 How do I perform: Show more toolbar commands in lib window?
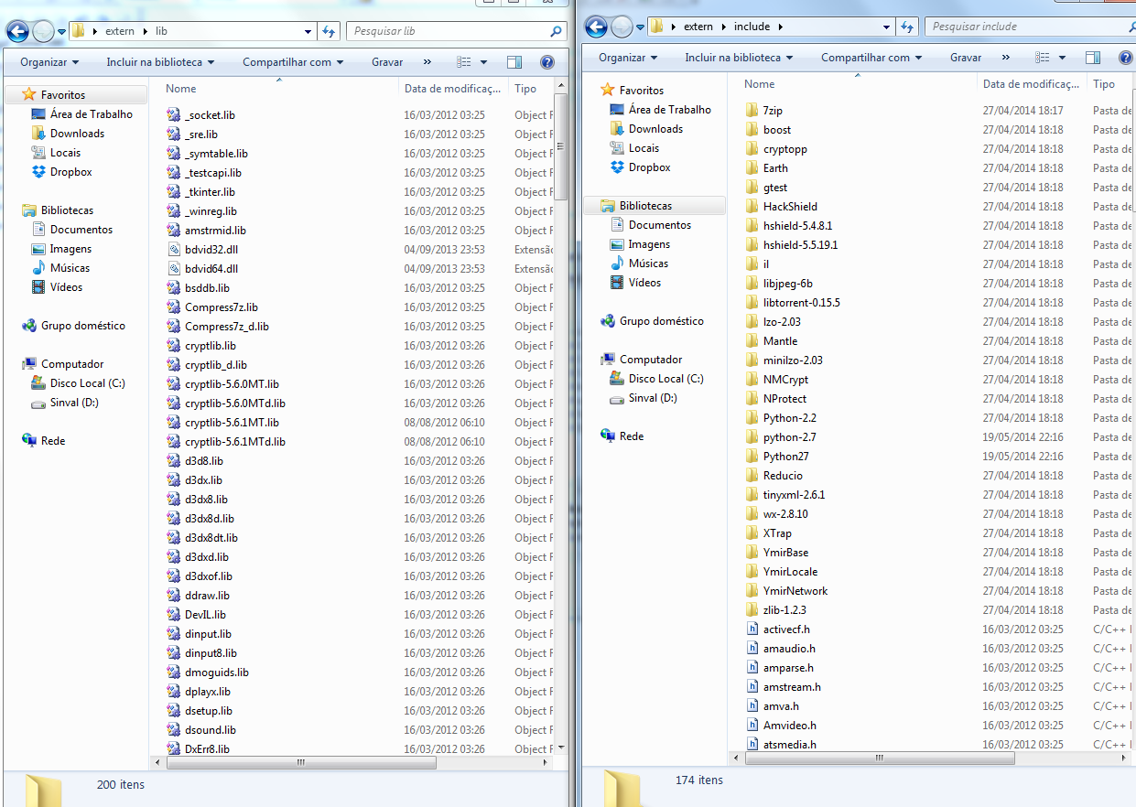click(427, 62)
